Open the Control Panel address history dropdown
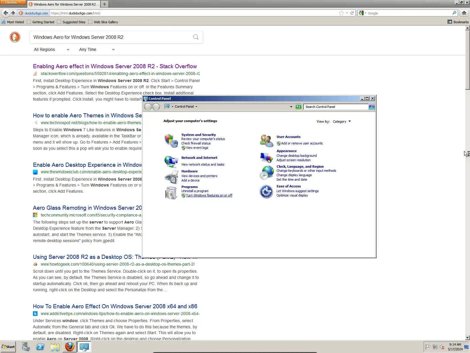Viewport: 470px width, 353px height. [291, 107]
